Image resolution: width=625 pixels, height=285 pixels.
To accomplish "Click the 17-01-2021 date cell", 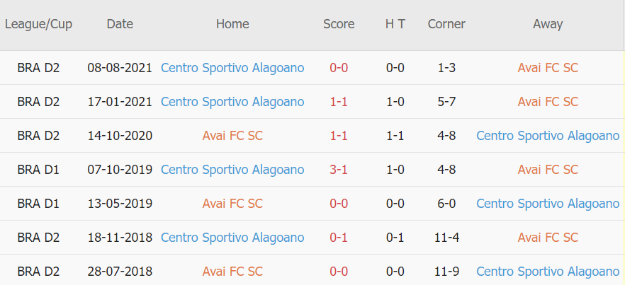I will [120, 102].
